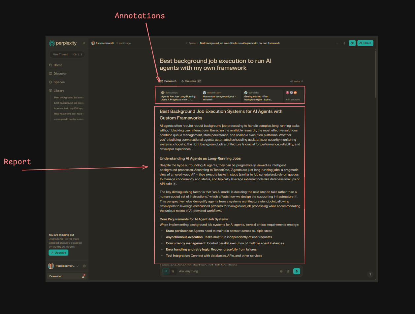
Task: Click the screenshot capture icon in the input bar
Action: (x=281, y=271)
